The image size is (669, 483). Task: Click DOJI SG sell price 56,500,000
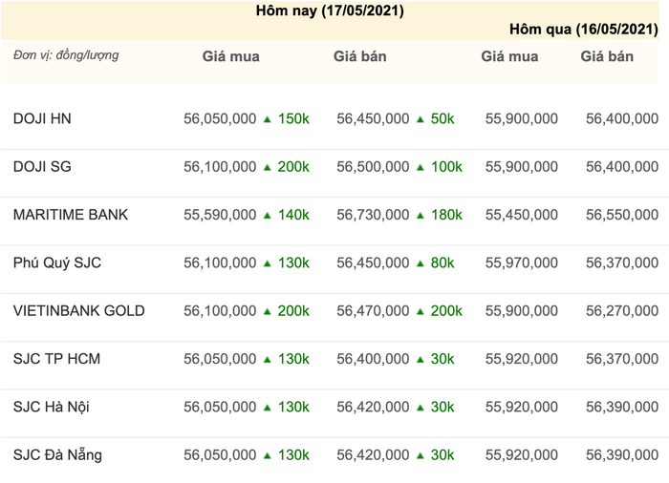[x=373, y=167]
